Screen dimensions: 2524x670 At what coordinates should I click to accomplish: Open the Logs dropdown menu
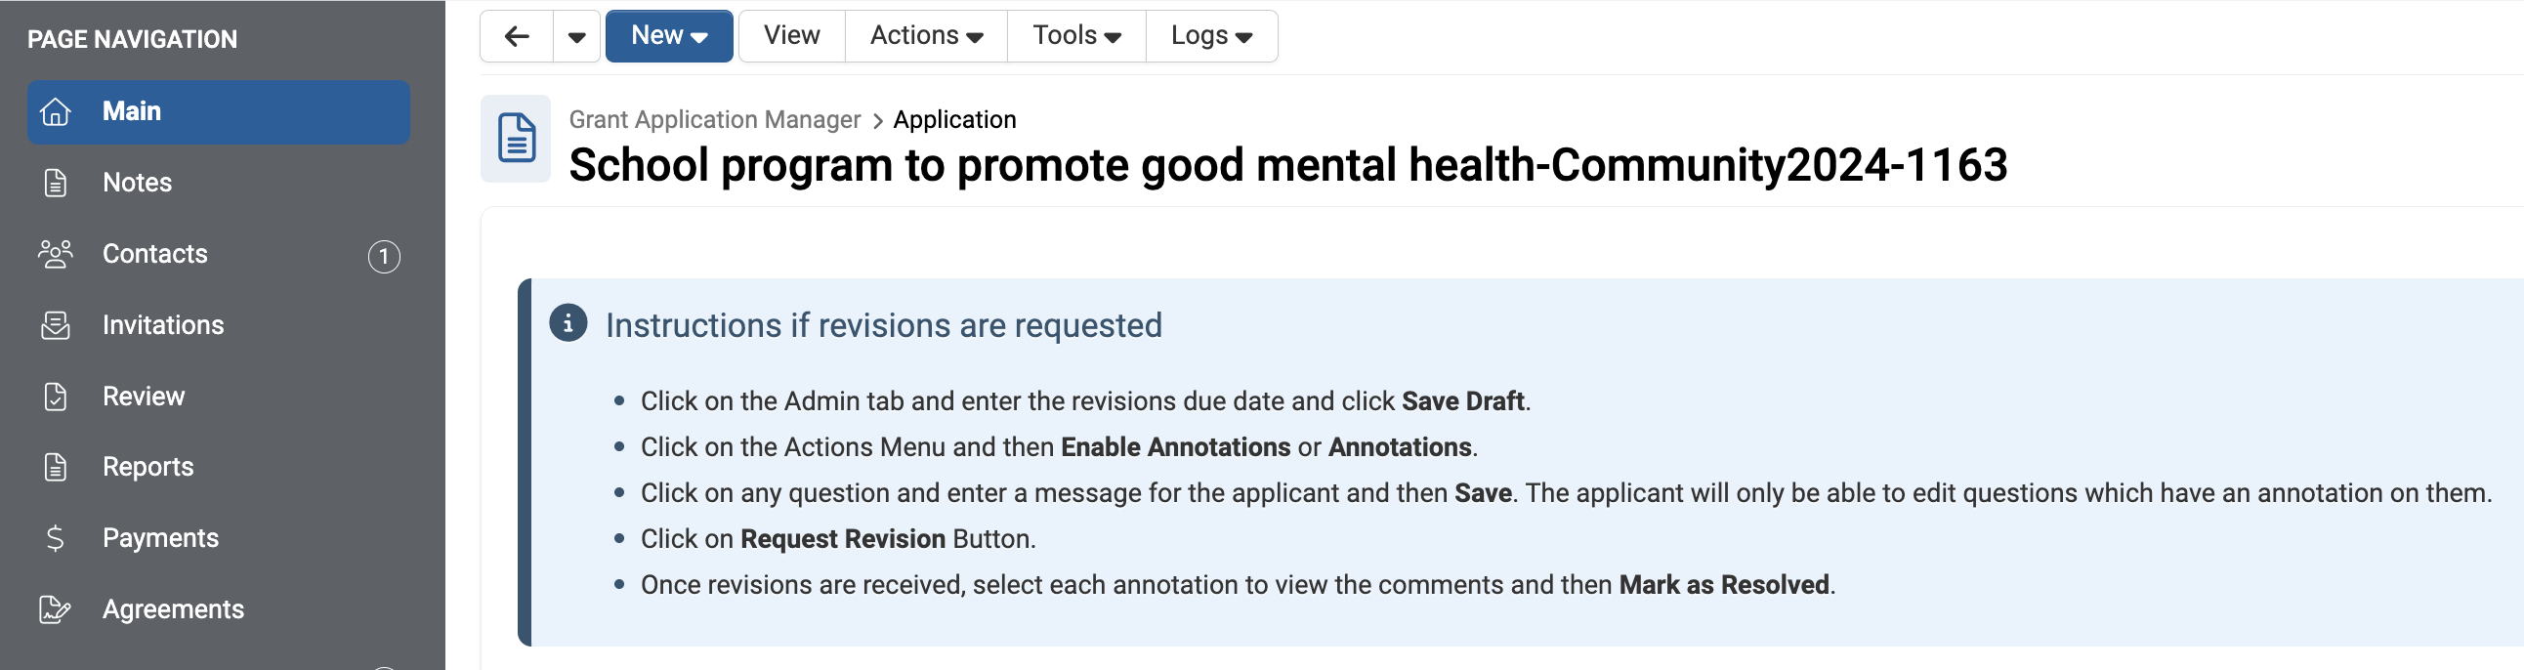1211,36
